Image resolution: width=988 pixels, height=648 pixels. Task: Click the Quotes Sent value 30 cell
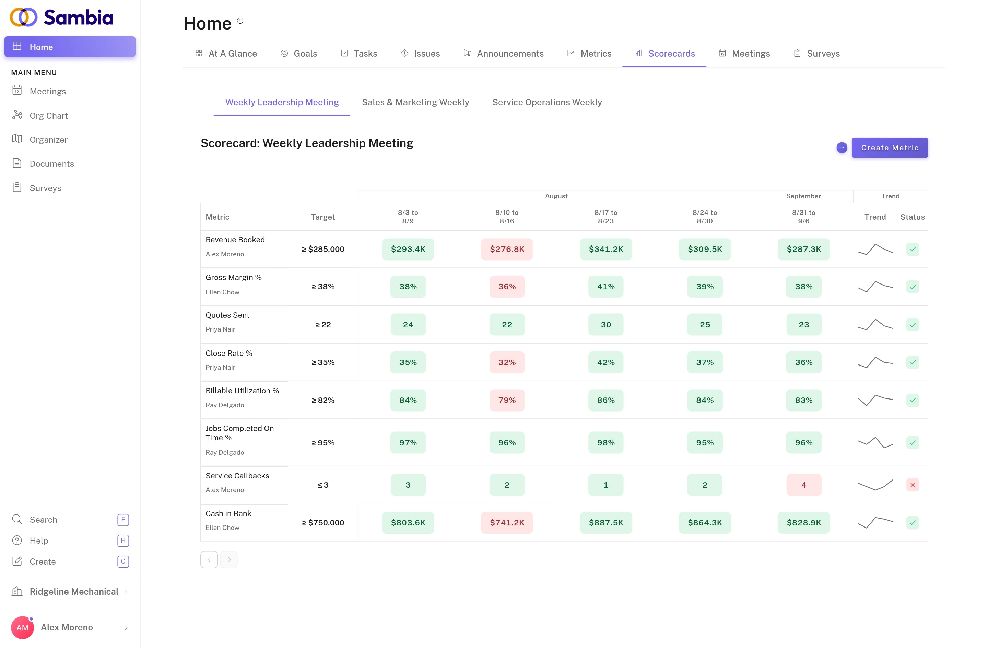[x=606, y=324]
